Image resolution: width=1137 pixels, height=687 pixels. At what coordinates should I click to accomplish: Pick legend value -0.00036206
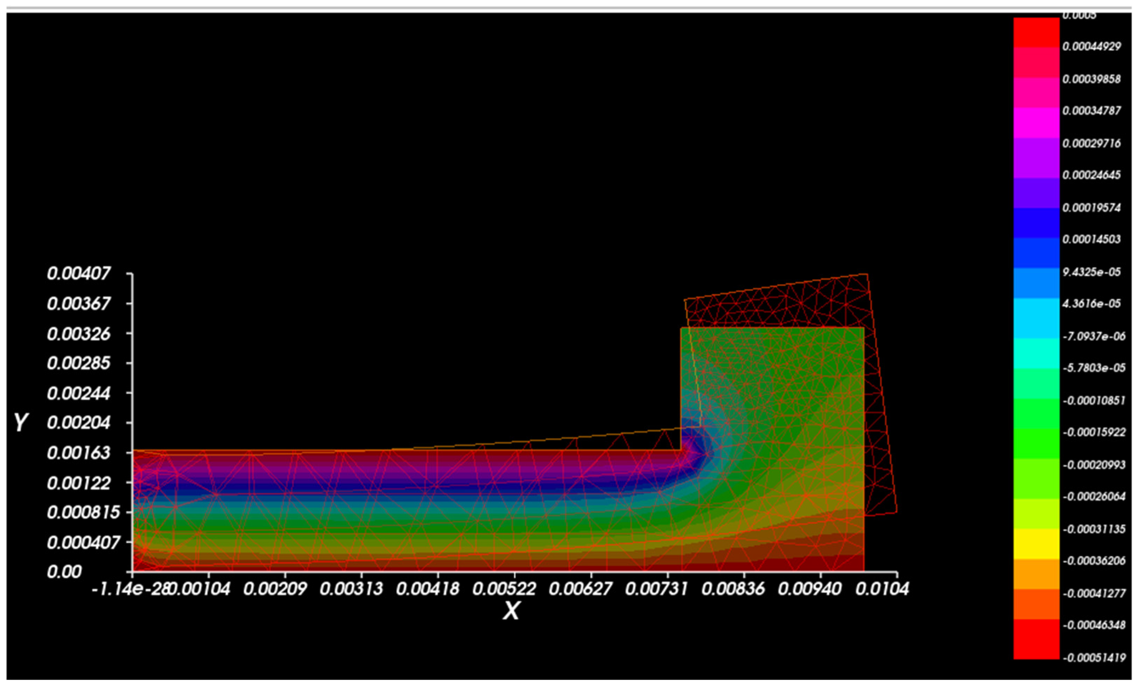(1094, 561)
